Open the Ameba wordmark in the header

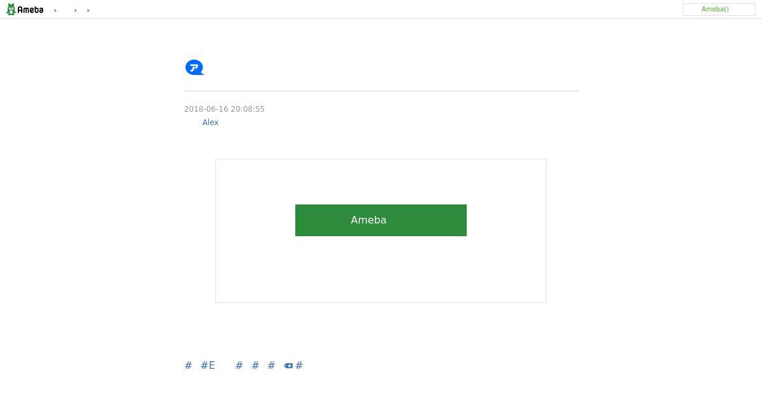30,10
